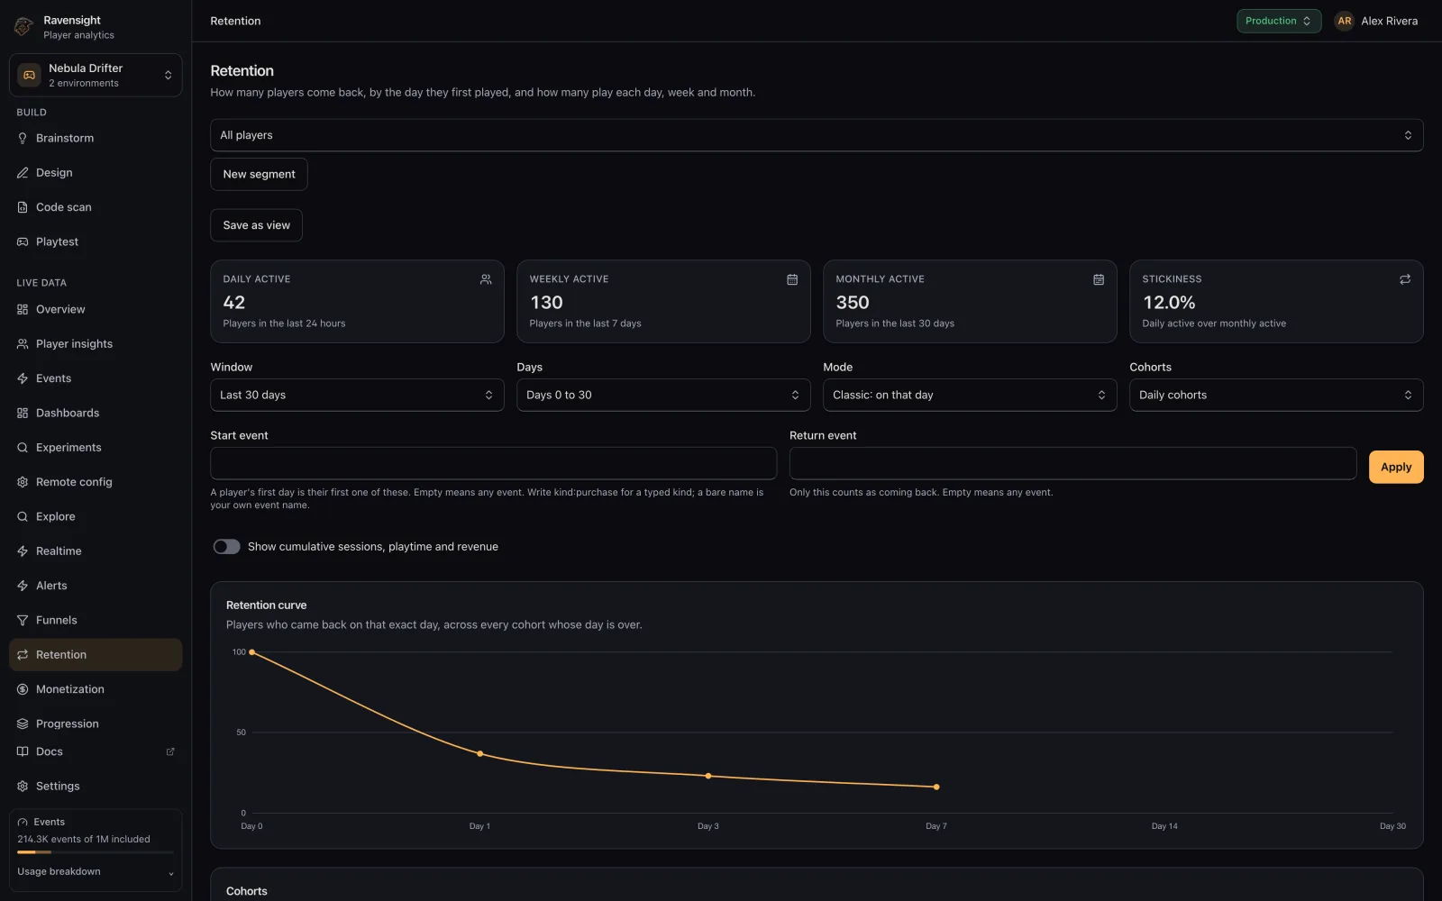1442x901 pixels.
Task: Open the Production environment dropdown
Action: coord(1278,21)
